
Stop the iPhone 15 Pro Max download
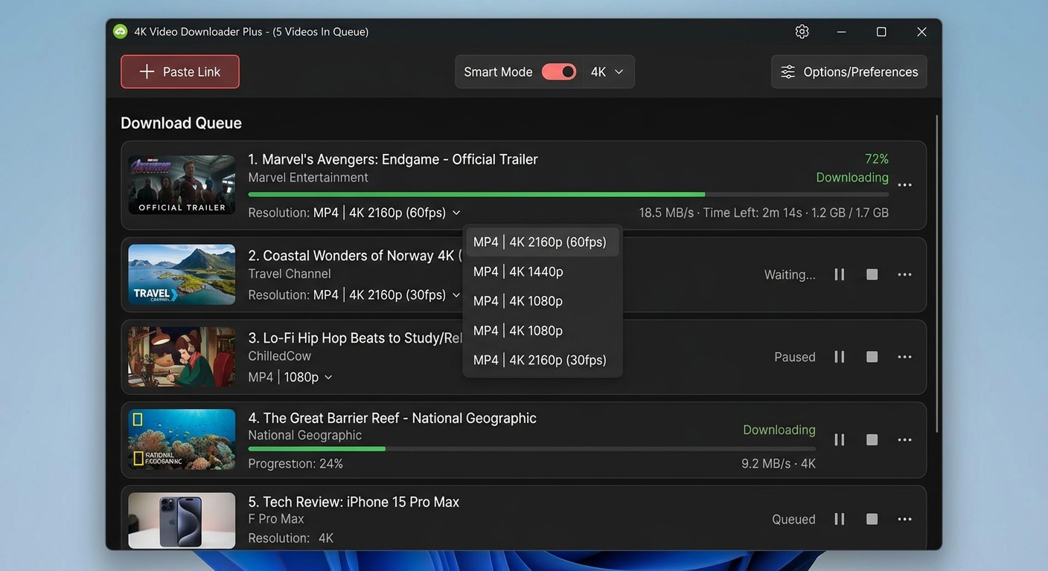click(x=872, y=519)
